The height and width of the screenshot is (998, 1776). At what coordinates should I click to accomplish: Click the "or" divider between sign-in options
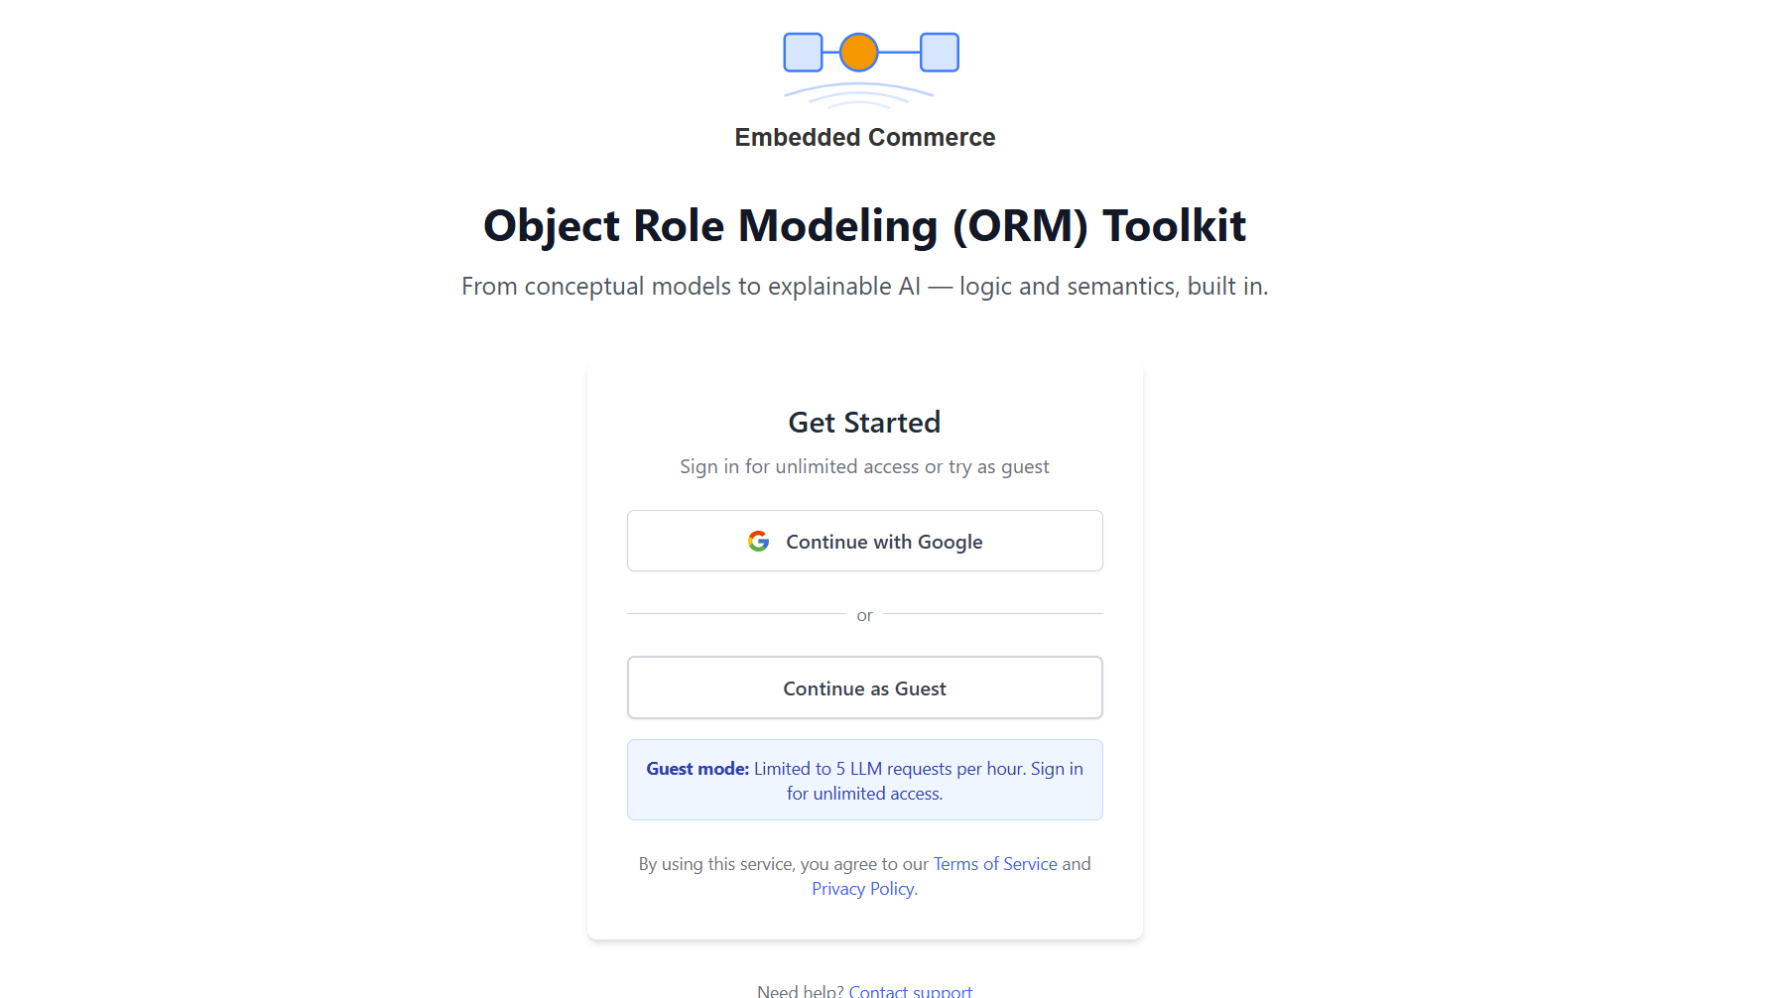point(864,615)
